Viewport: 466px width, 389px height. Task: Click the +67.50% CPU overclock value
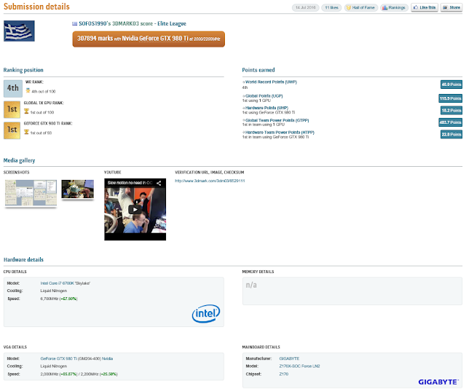(68, 299)
